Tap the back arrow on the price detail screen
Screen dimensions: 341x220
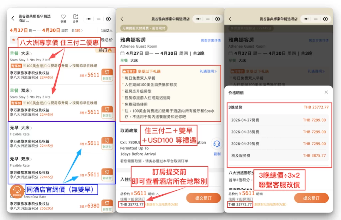(230, 19)
